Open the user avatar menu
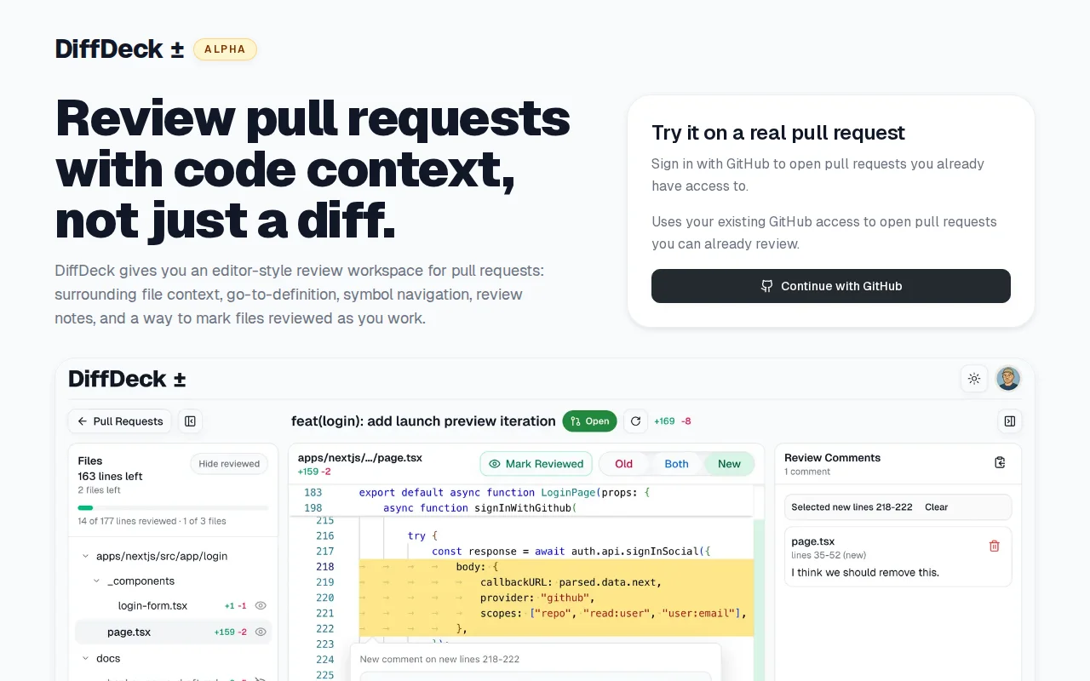 pos(1008,379)
